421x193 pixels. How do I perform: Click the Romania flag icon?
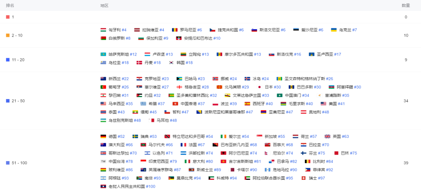(175, 30)
